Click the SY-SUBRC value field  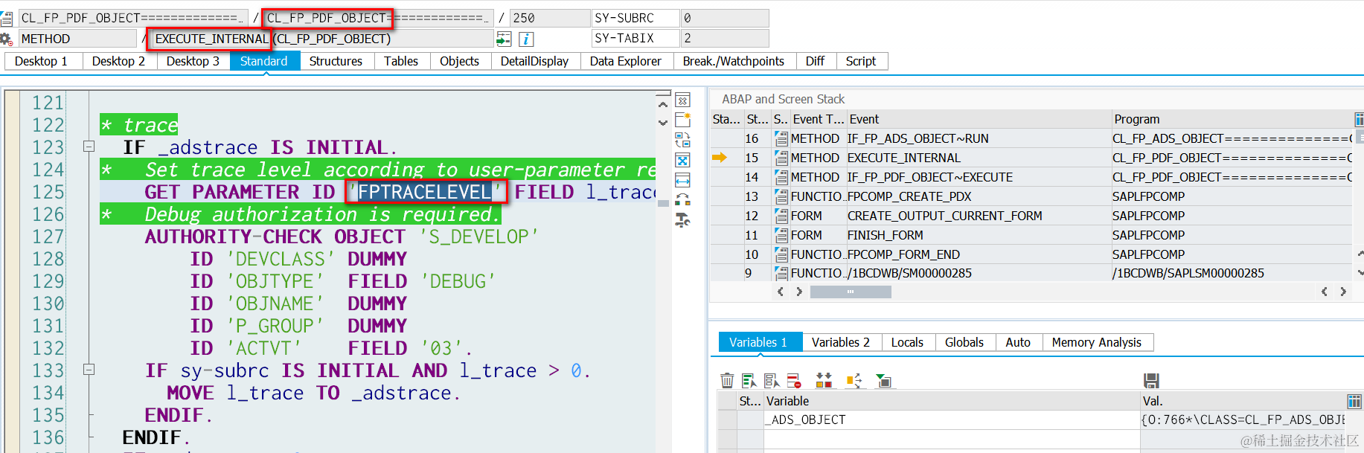[725, 18]
